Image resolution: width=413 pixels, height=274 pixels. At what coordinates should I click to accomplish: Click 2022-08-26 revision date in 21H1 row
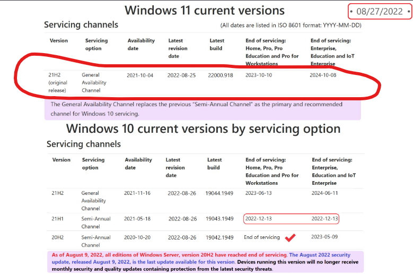tap(182, 219)
